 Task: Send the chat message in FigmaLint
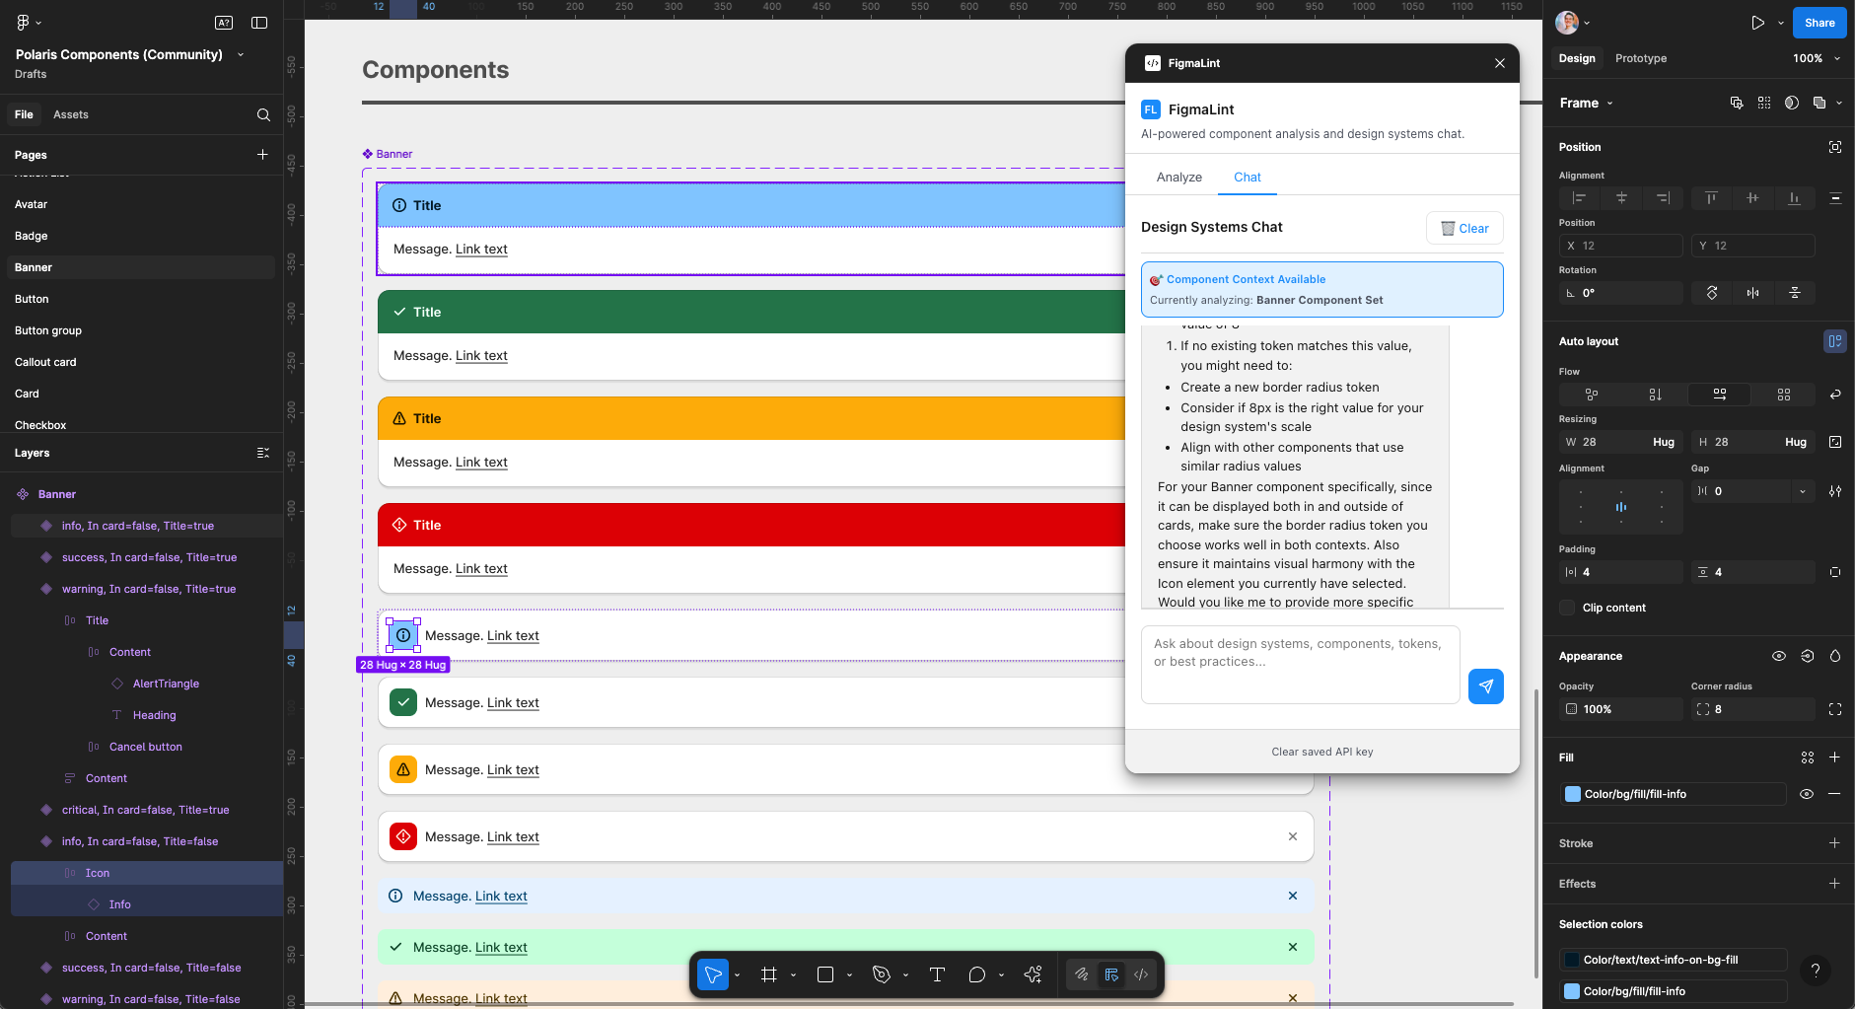tap(1485, 686)
